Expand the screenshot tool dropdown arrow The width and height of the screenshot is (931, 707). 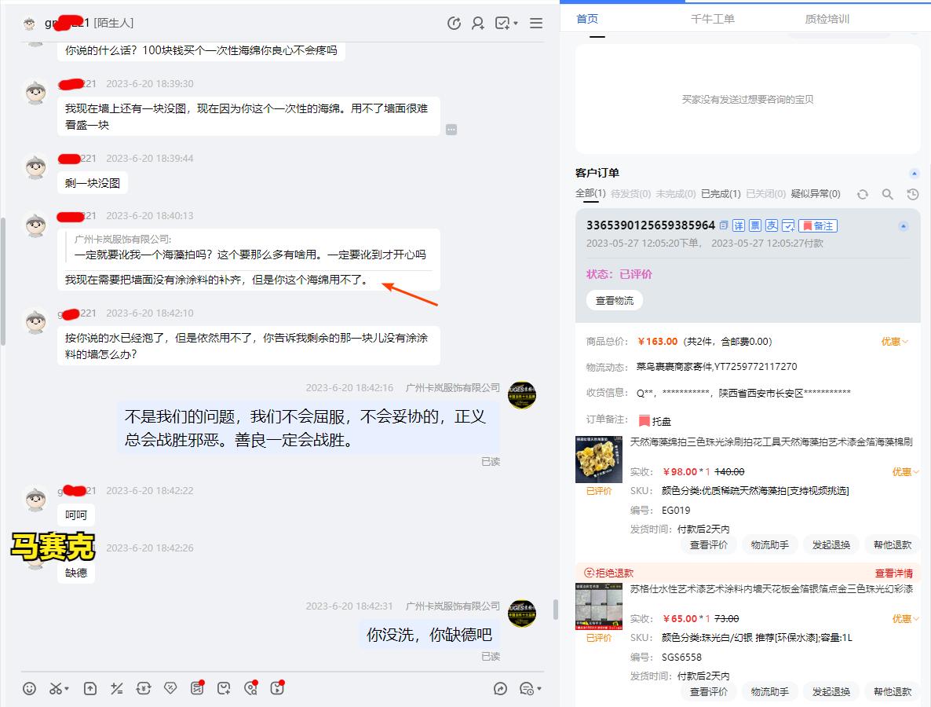[67, 688]
